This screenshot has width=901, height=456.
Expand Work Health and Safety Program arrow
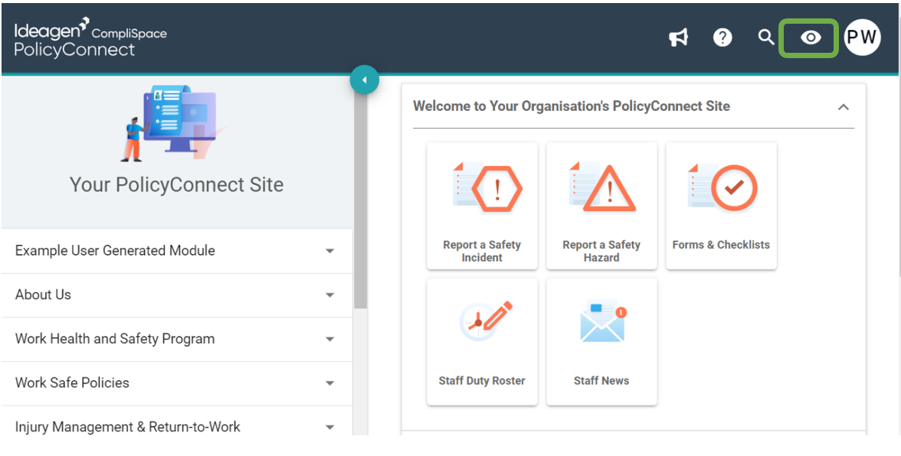pyautogui.click(x=329, y=340)
